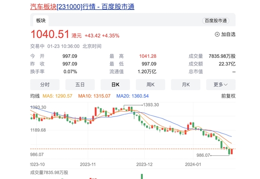
Task: Click the 成交量 volume panel label
Action: click(49, 172)
